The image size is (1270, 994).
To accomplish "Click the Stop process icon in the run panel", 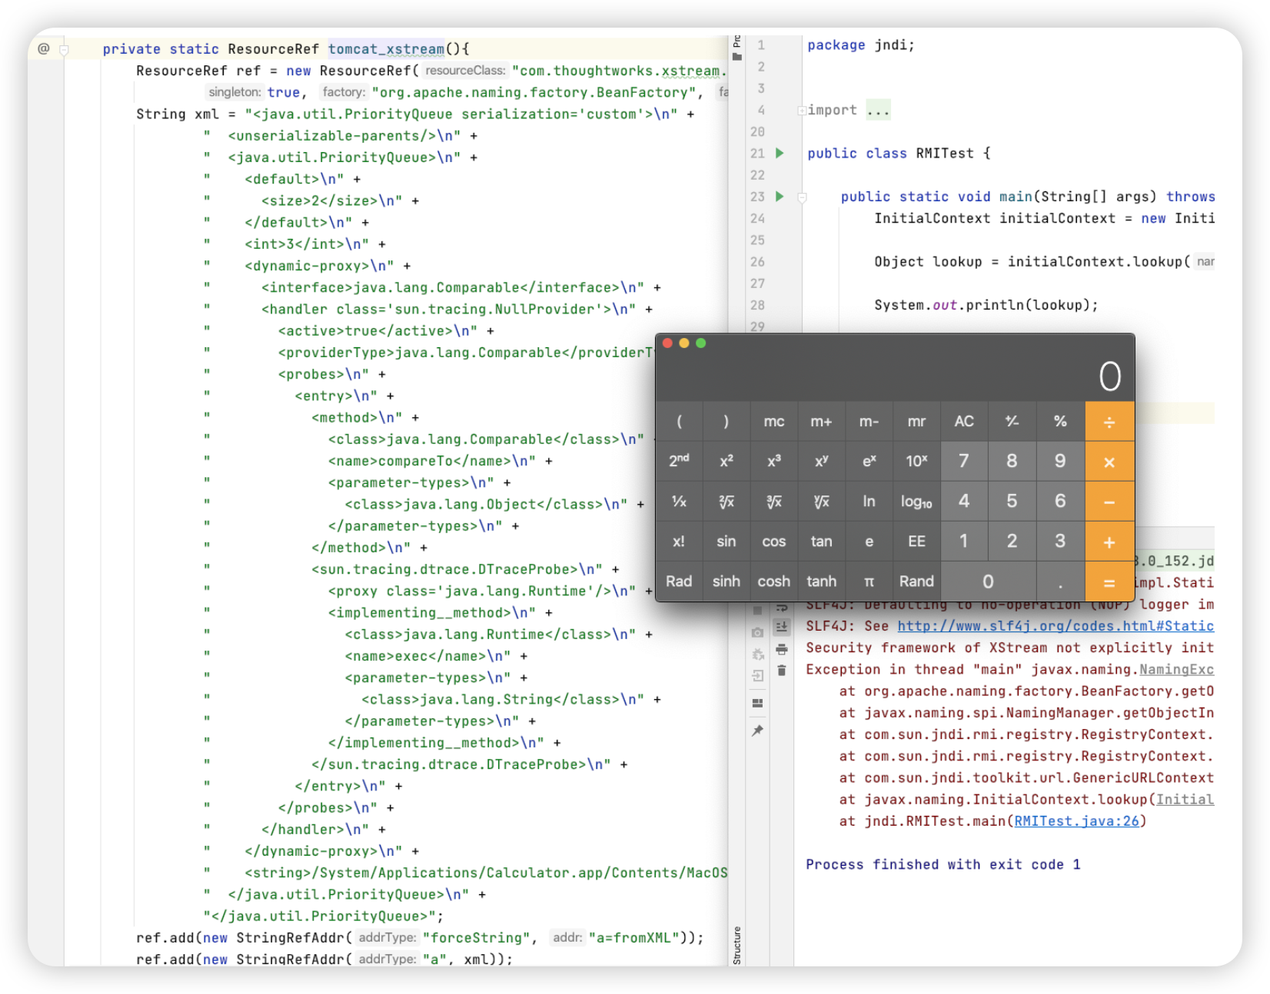I will pos(757,611).
